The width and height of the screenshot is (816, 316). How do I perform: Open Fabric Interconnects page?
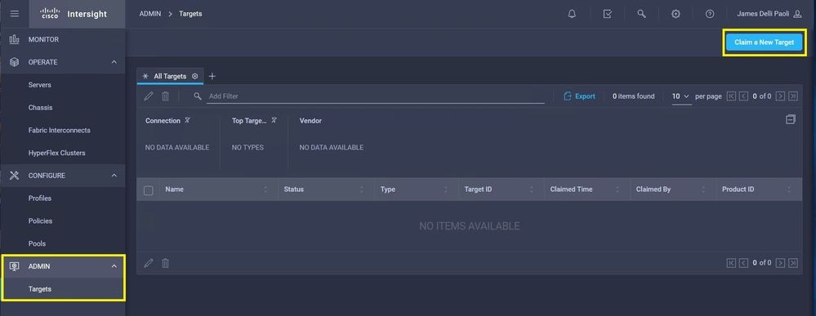pyautogui.click(x=60, y=130)
